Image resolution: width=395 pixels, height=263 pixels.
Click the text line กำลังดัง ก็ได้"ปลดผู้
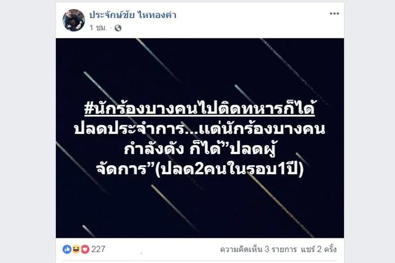pyautogui.click(x=199, y=149)
